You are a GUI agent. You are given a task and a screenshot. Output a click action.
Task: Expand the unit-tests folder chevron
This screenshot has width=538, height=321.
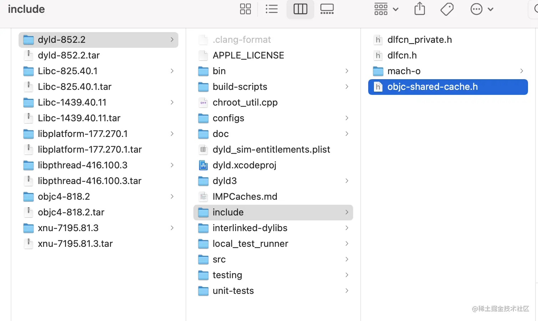pos(347,291)
